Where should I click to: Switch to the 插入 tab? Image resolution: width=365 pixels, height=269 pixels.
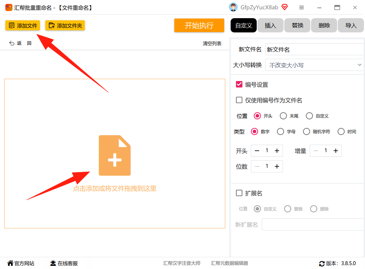click(x=270, y=25)
